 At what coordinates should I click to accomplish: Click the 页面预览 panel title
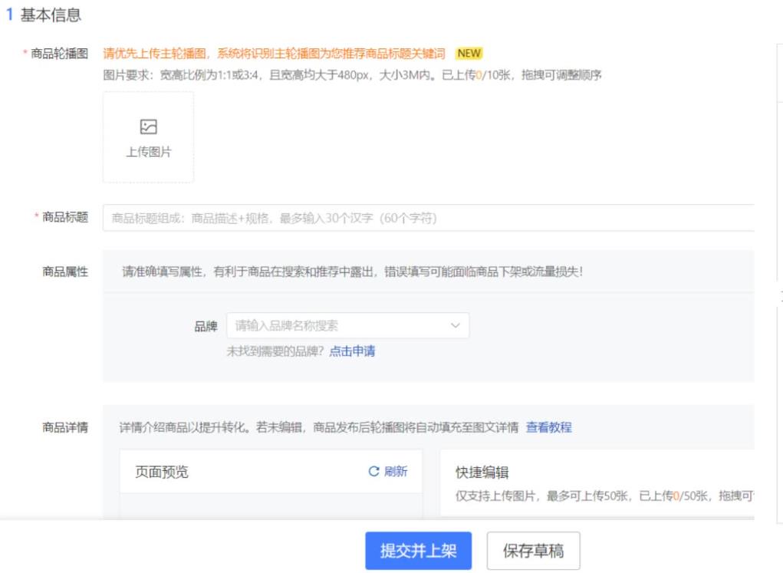pyautogui.click(x=161, y=472)
